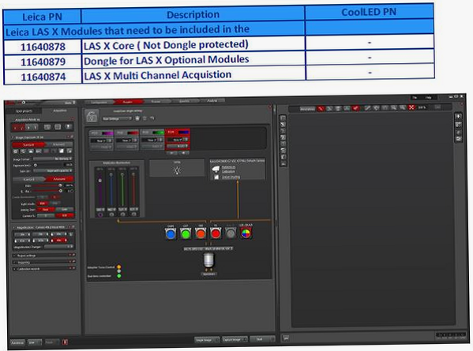Select the grey empty filter cube button
The width and height of the screenshot is (473, 351).
click(231, 233)
